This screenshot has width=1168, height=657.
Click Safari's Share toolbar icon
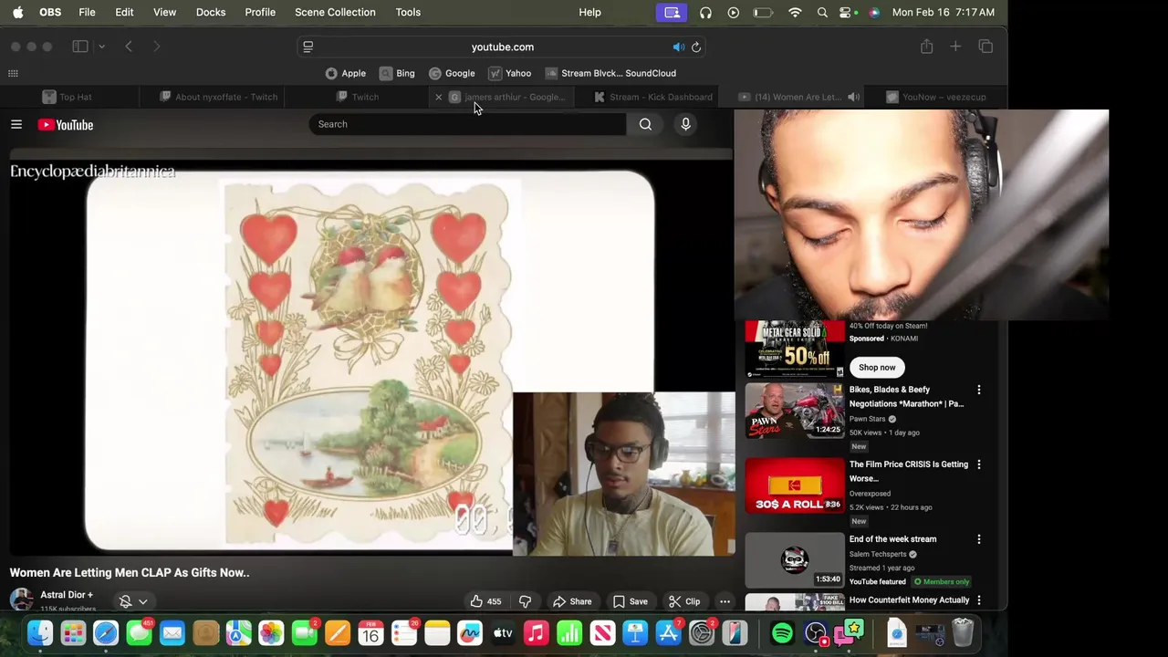(926, 47)
